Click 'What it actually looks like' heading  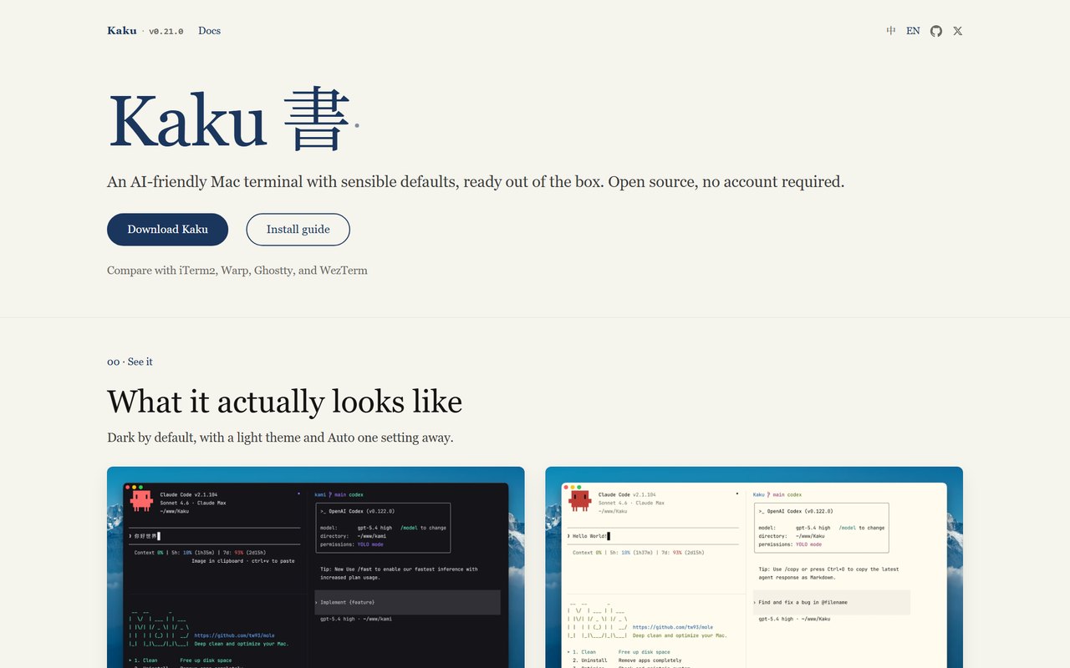tap(284, 402)
